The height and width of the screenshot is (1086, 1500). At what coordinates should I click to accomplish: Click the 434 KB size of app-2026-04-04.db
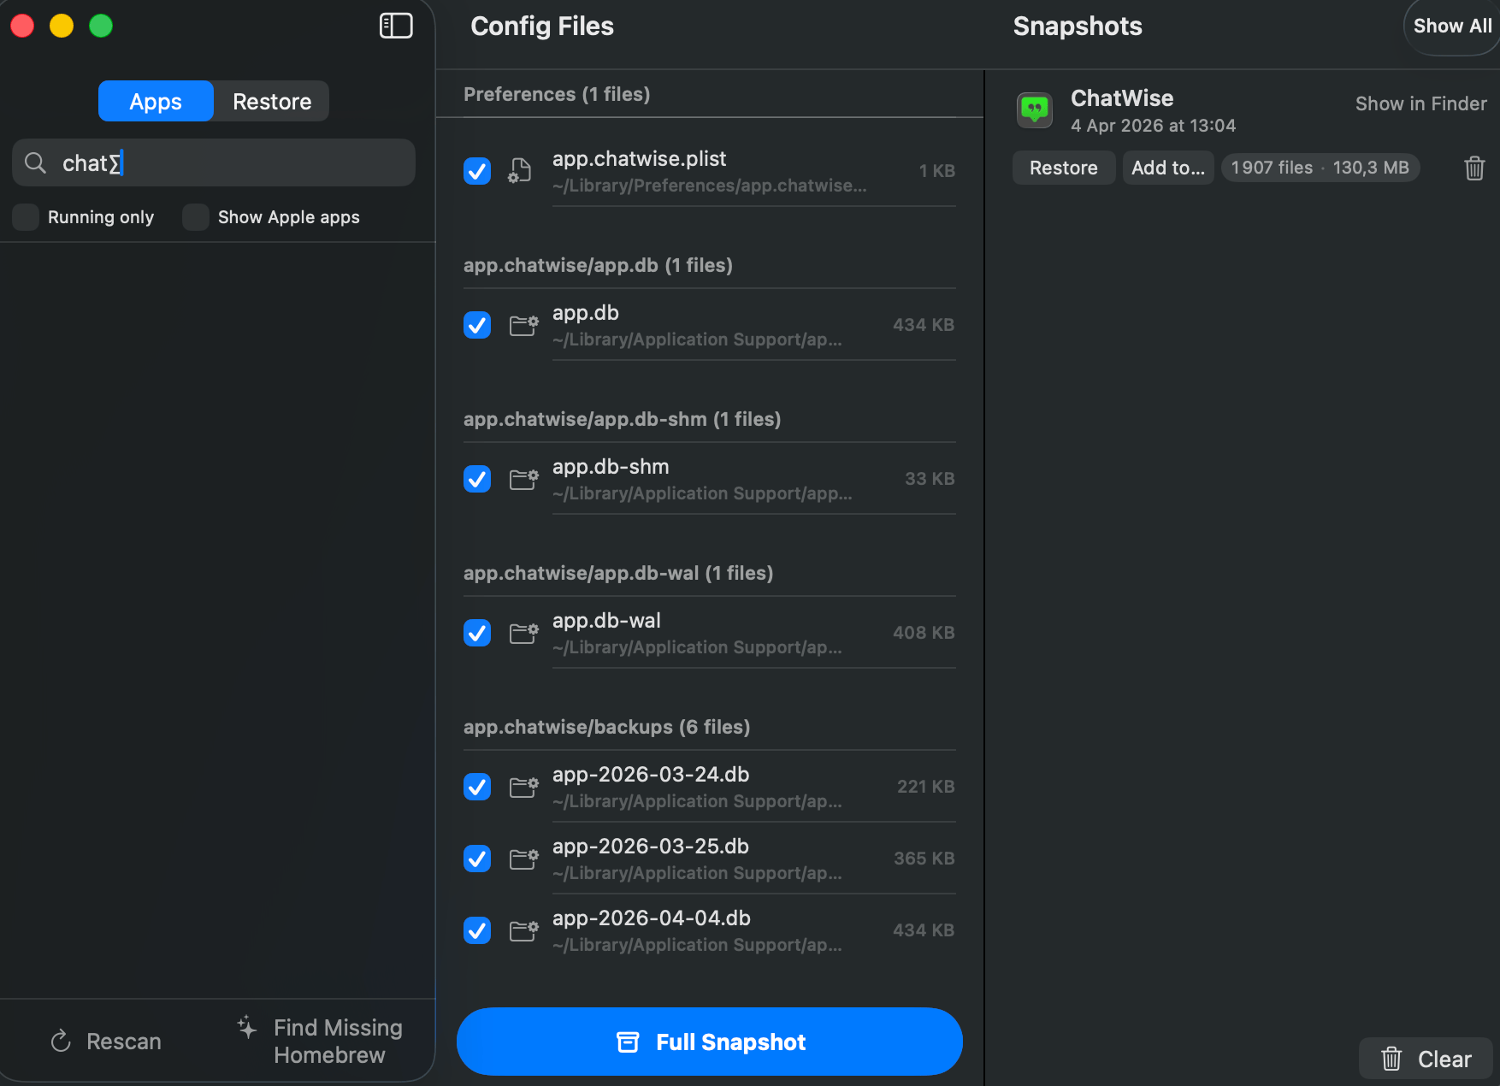(924, 930)
